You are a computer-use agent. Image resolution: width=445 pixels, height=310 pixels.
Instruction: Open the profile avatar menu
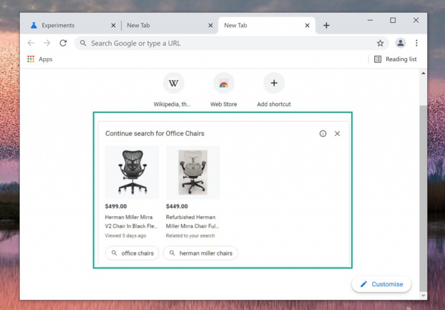(x=400, y=43)
